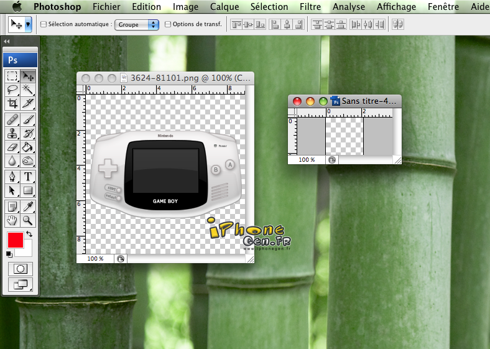The width and height of the screenshot is (490, 349).
Task: Align top edges button
Action: point(236,24)
